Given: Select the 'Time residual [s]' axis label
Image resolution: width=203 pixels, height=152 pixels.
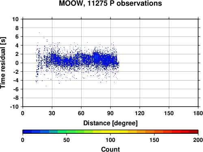Looking at the screenshot, I should pyautogui.click(x=3, y=63).
